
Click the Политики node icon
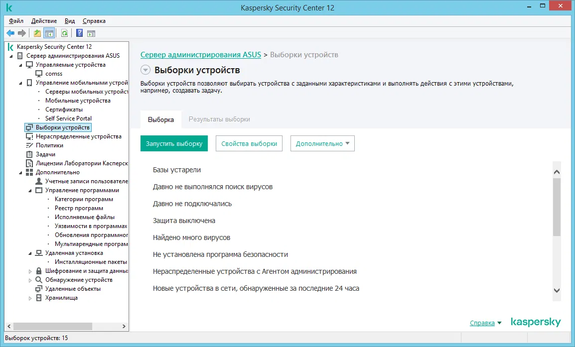[29, 145]
